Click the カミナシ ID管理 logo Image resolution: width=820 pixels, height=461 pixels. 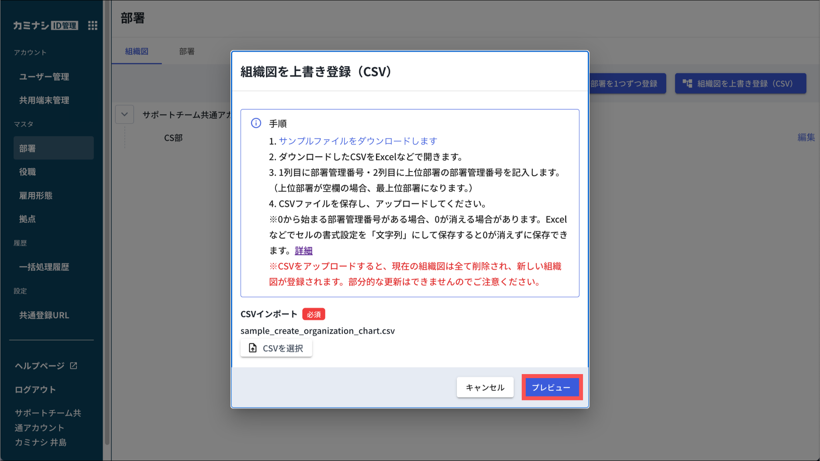(x=45, y=26)
